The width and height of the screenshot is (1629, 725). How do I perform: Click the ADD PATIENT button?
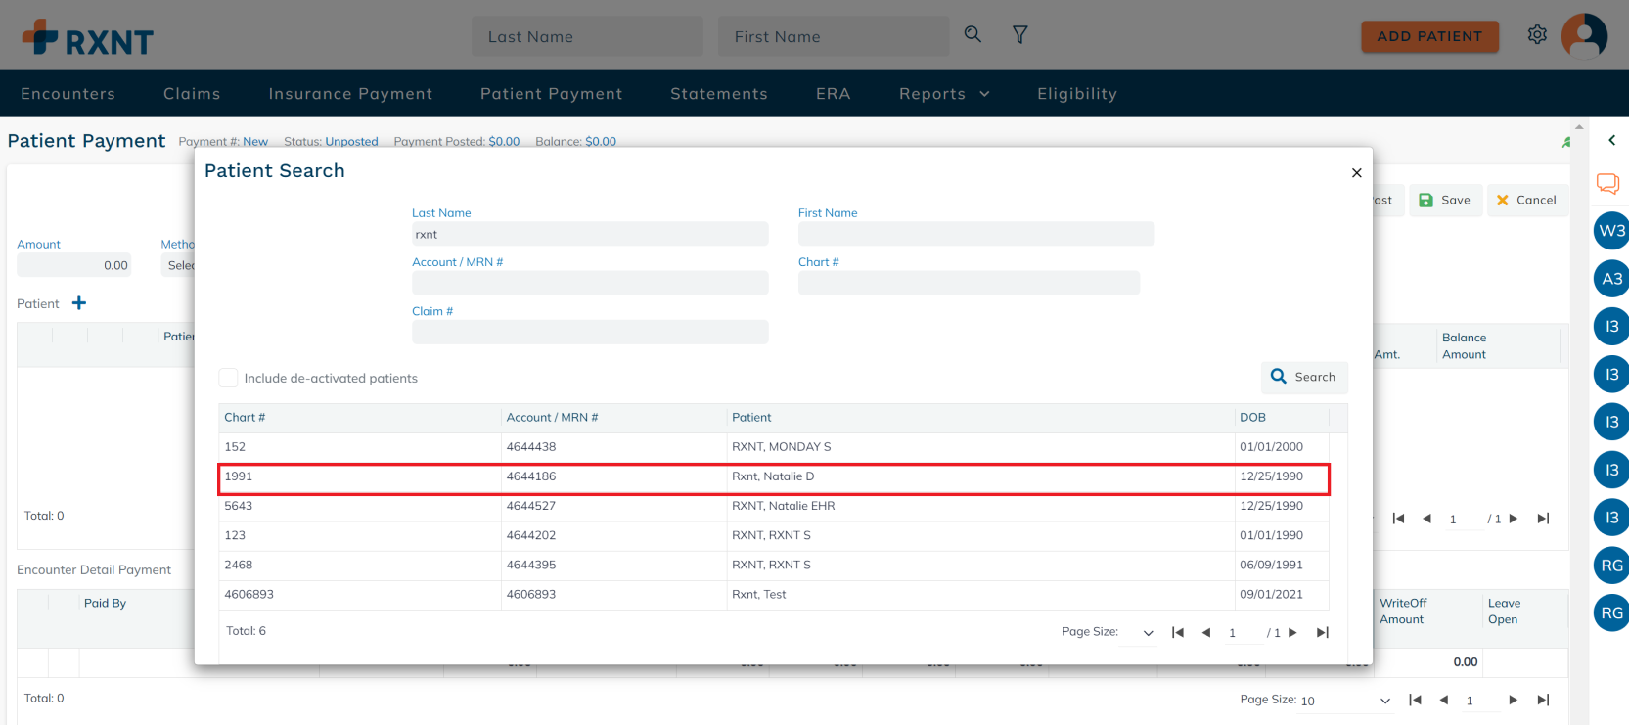[x=1429, y=36]
